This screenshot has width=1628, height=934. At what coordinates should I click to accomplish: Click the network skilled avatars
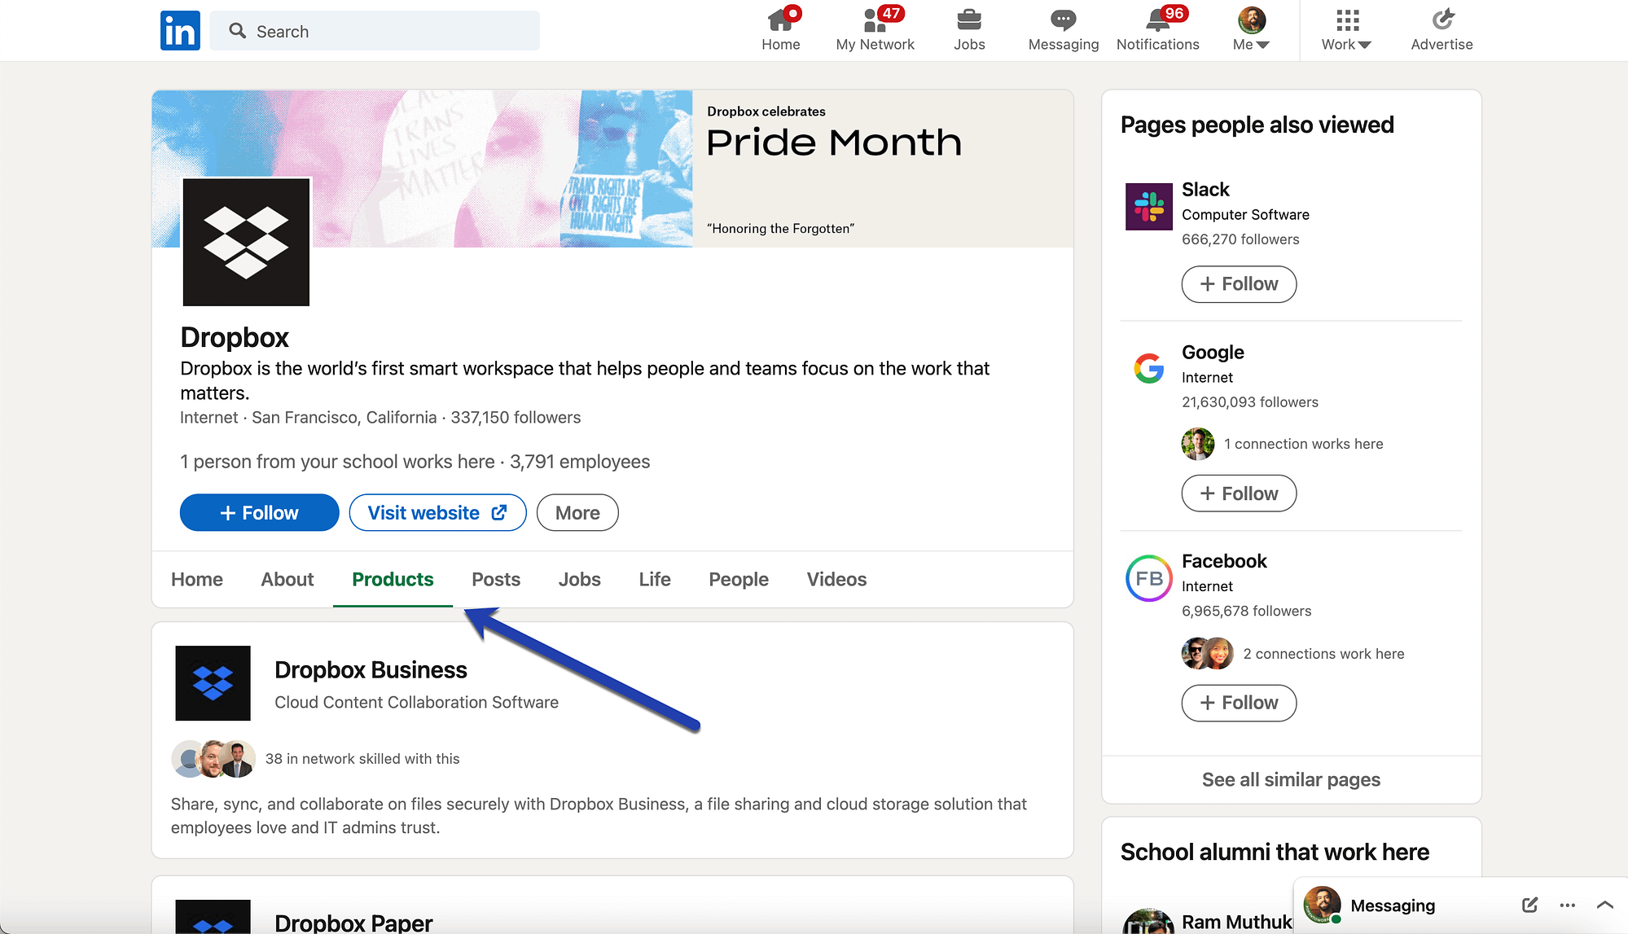point(213,759)
